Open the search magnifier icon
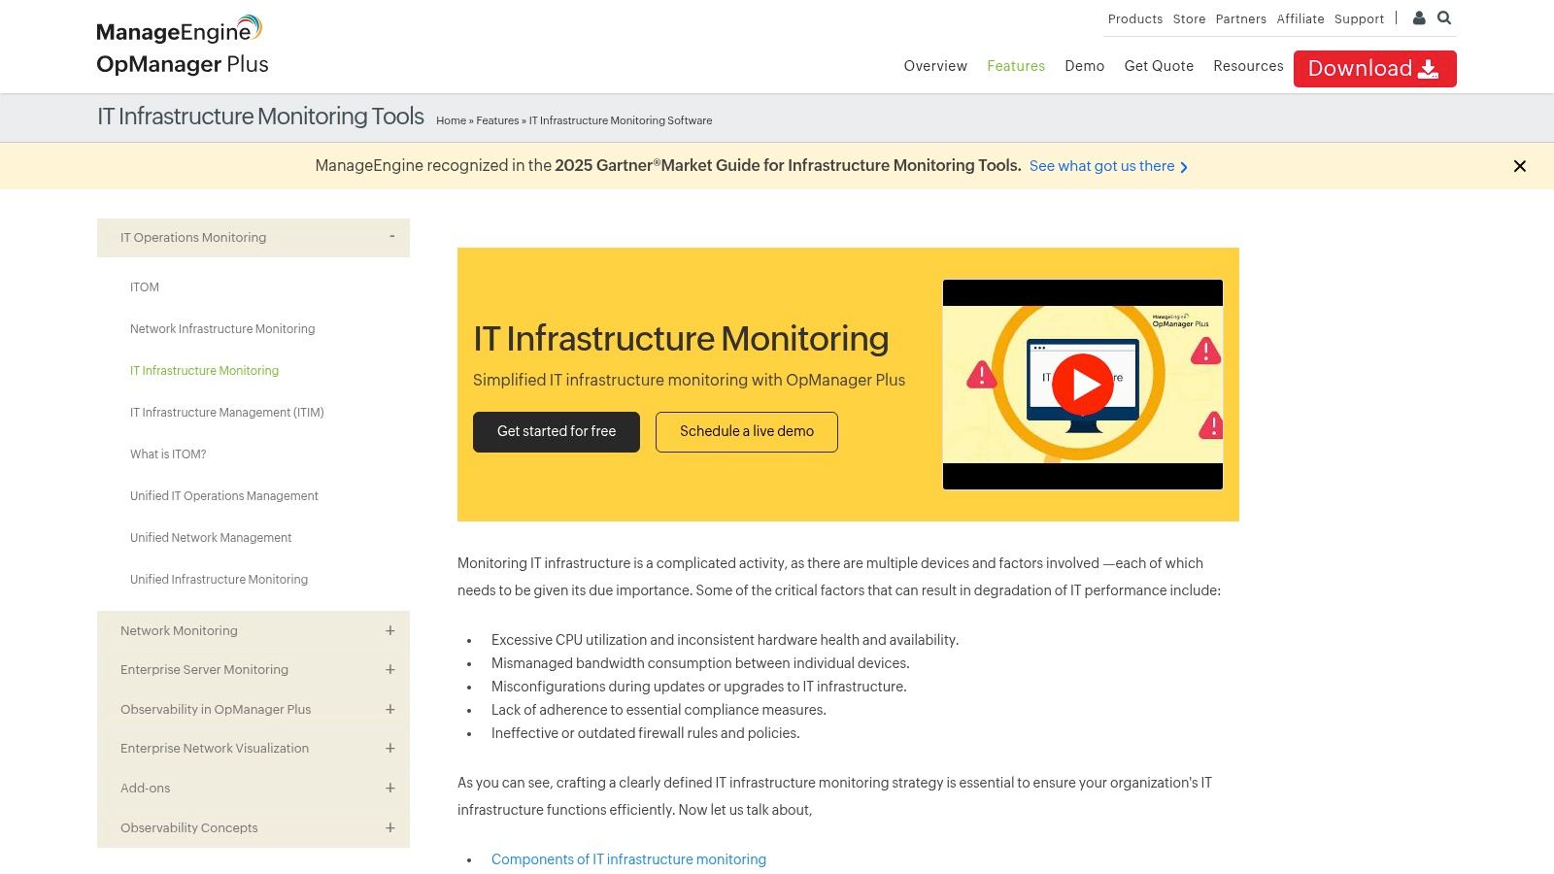Screen dimensions: 1554x874 (1444, 17)
